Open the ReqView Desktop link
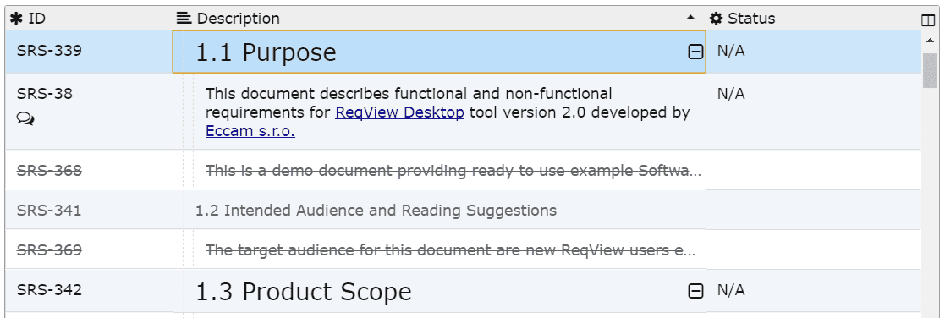The width and height of the screenshot is (945, 318). [399, 112]
